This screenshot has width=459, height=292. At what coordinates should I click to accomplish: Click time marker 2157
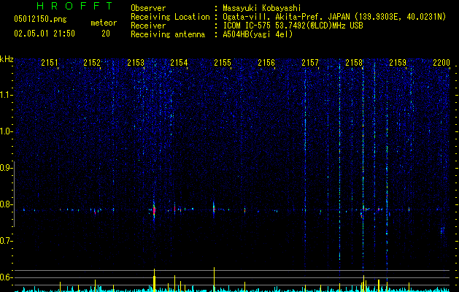pos(310,63)
